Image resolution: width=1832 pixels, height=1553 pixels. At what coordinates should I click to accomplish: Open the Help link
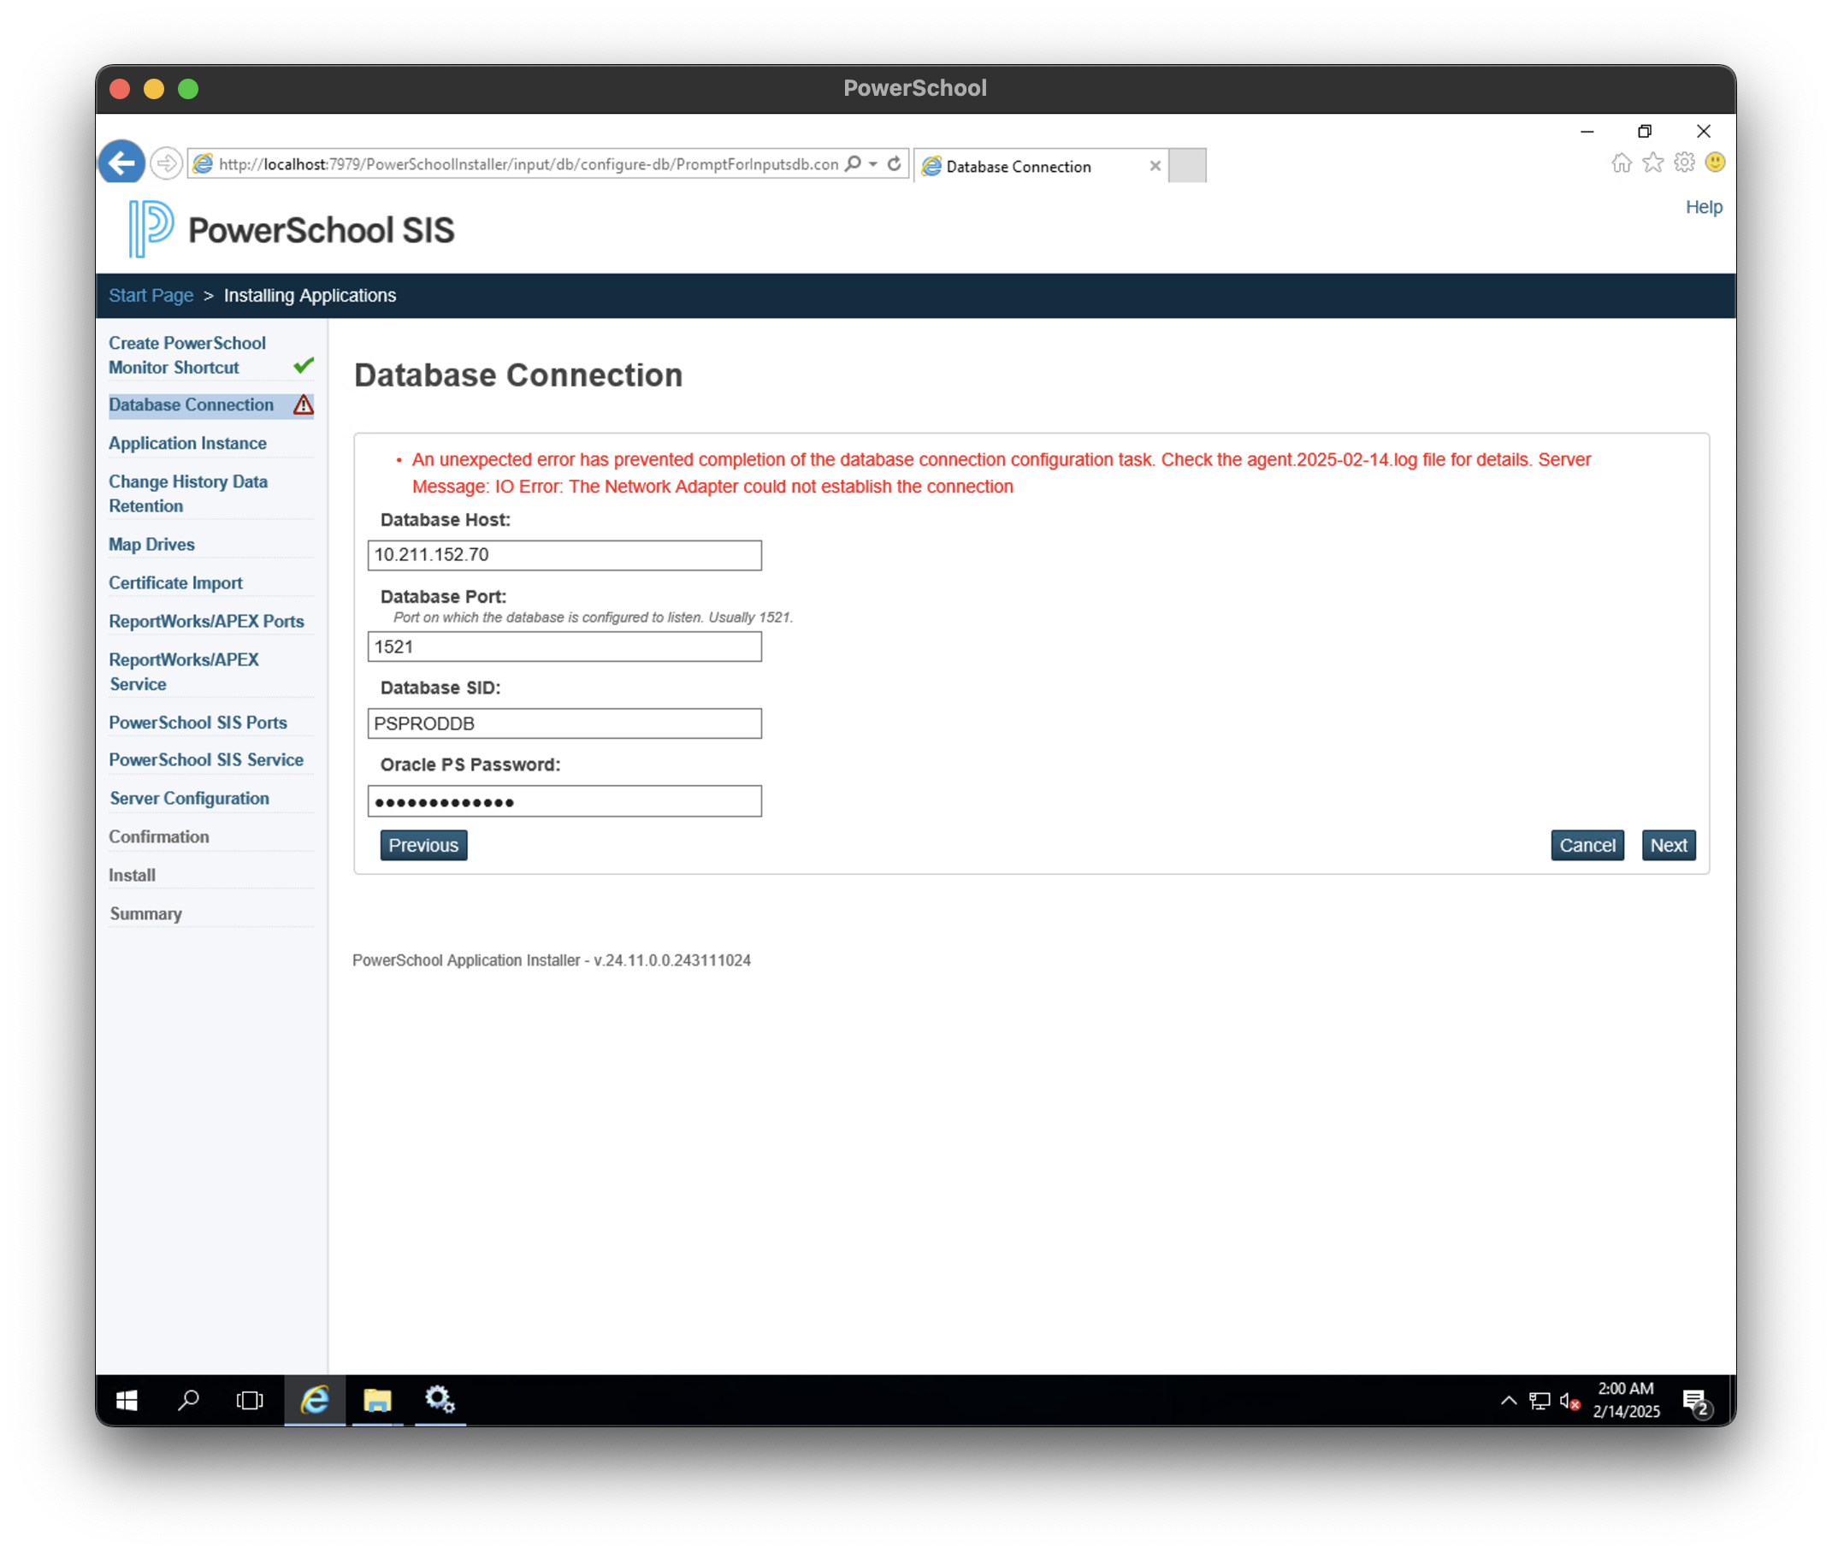click(x=1703, y=207)
